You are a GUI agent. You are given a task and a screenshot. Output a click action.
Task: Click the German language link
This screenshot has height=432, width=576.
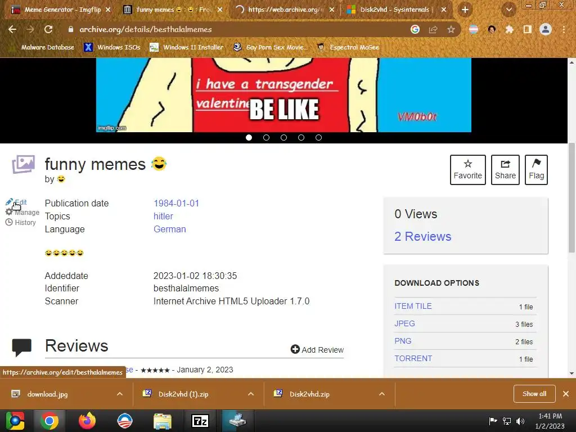click(x=170, y=229)
